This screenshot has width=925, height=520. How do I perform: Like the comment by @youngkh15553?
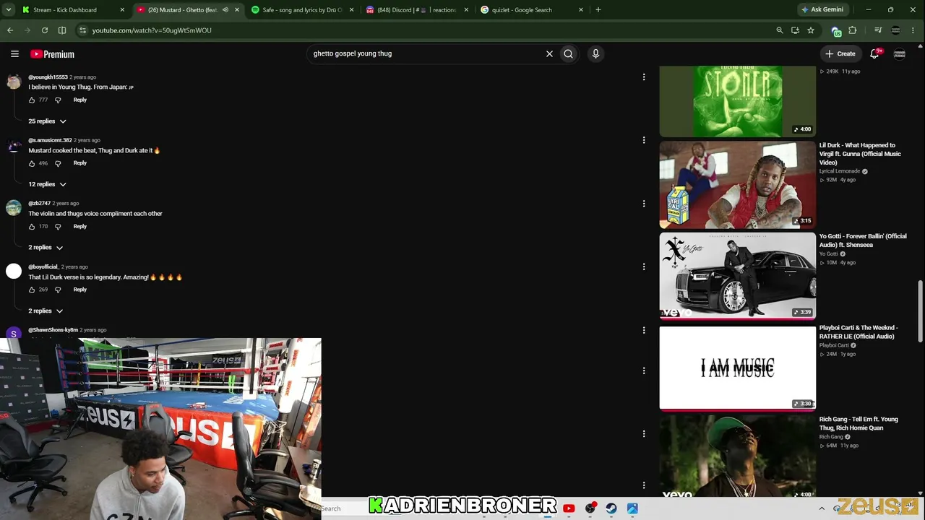coord(32,100)
